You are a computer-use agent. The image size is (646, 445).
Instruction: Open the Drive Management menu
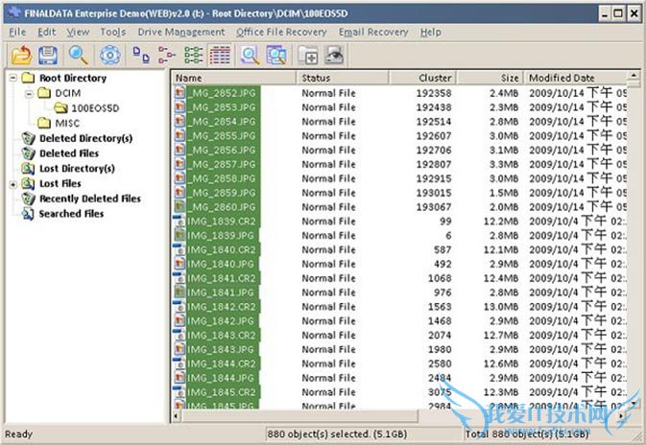pos(181,32)
